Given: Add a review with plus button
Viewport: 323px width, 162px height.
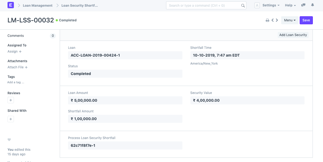Looking at the screenshot, I should pos(11,100).
